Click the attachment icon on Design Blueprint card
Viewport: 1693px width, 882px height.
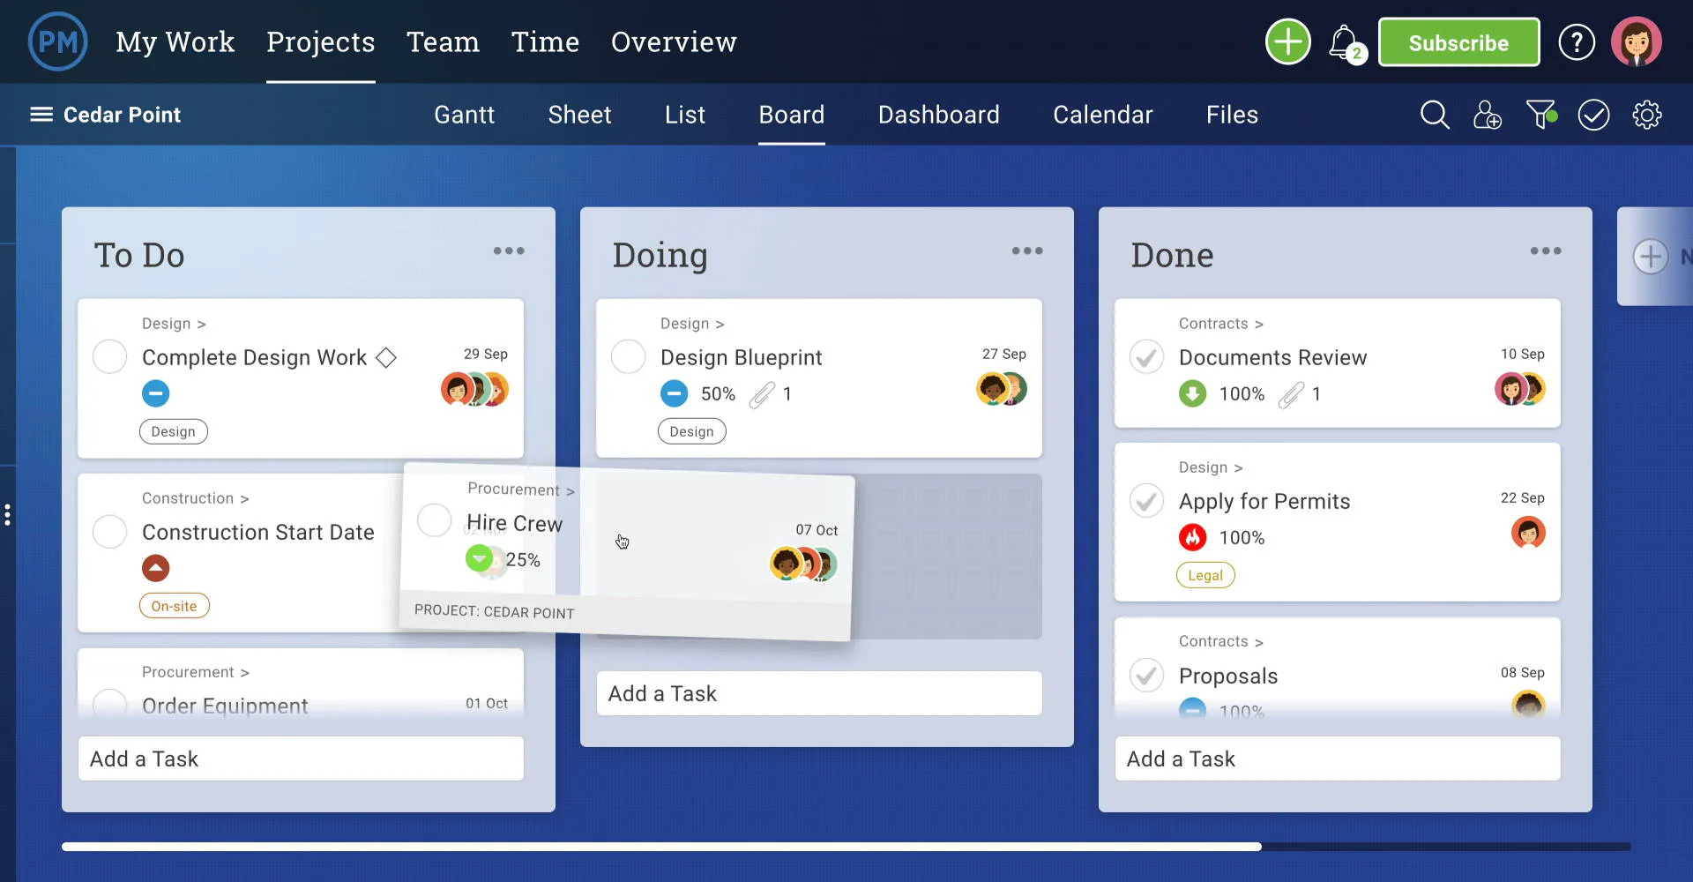[762, 394]
